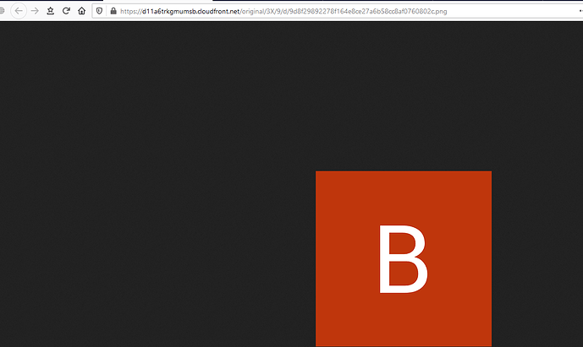Reload the current page
The image size is (583, 347).
66,11
